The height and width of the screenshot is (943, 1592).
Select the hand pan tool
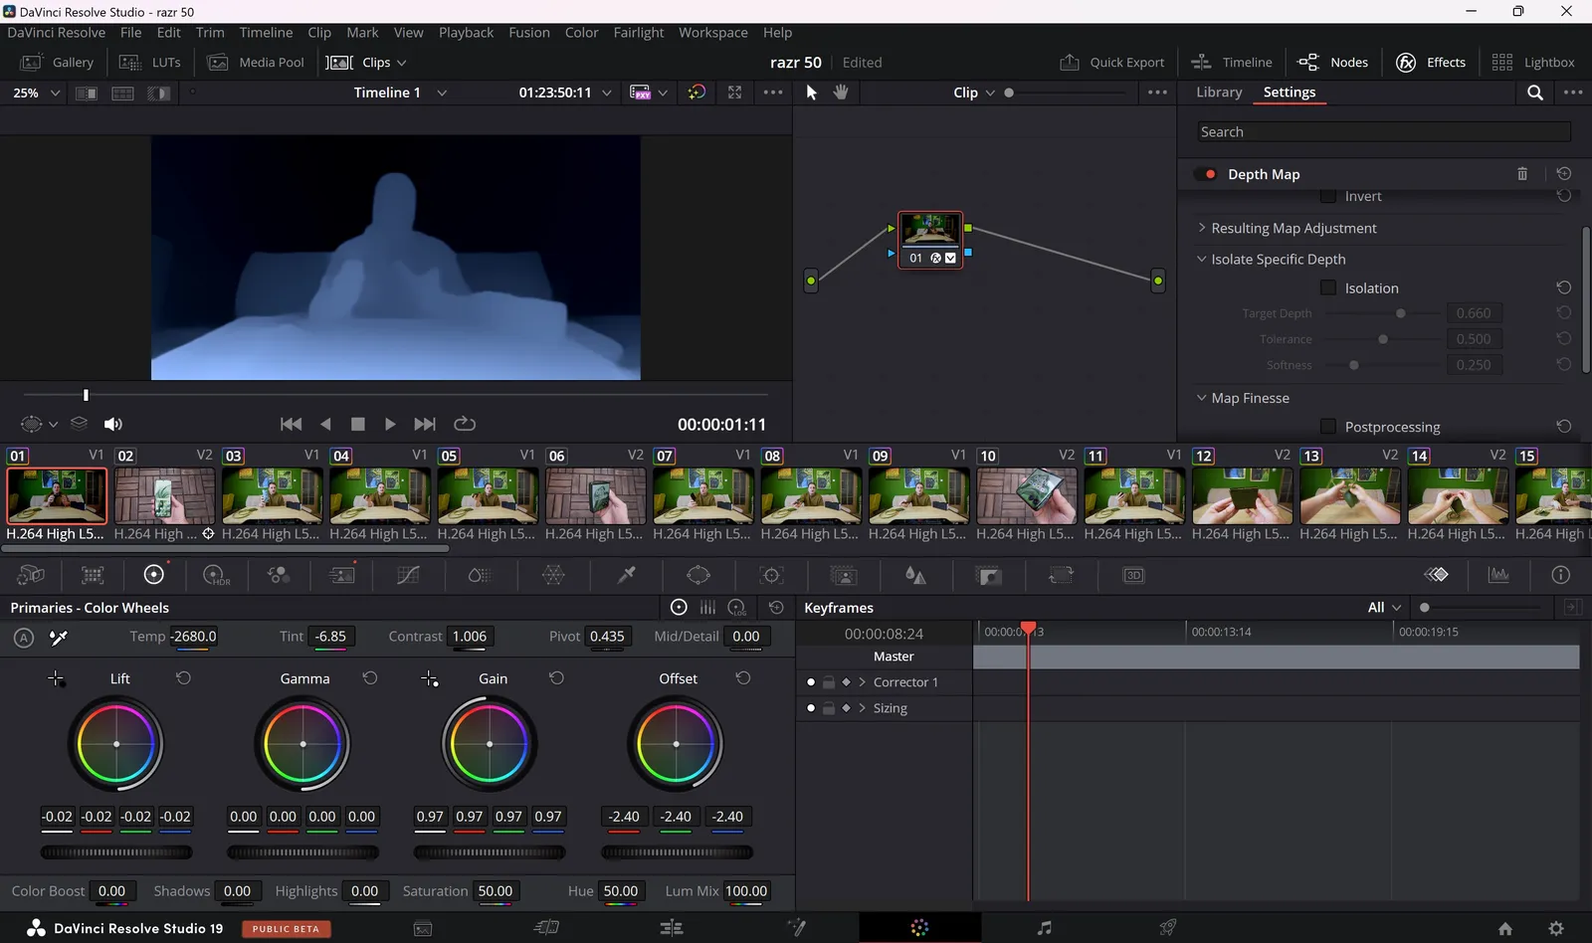coord(841,93)
